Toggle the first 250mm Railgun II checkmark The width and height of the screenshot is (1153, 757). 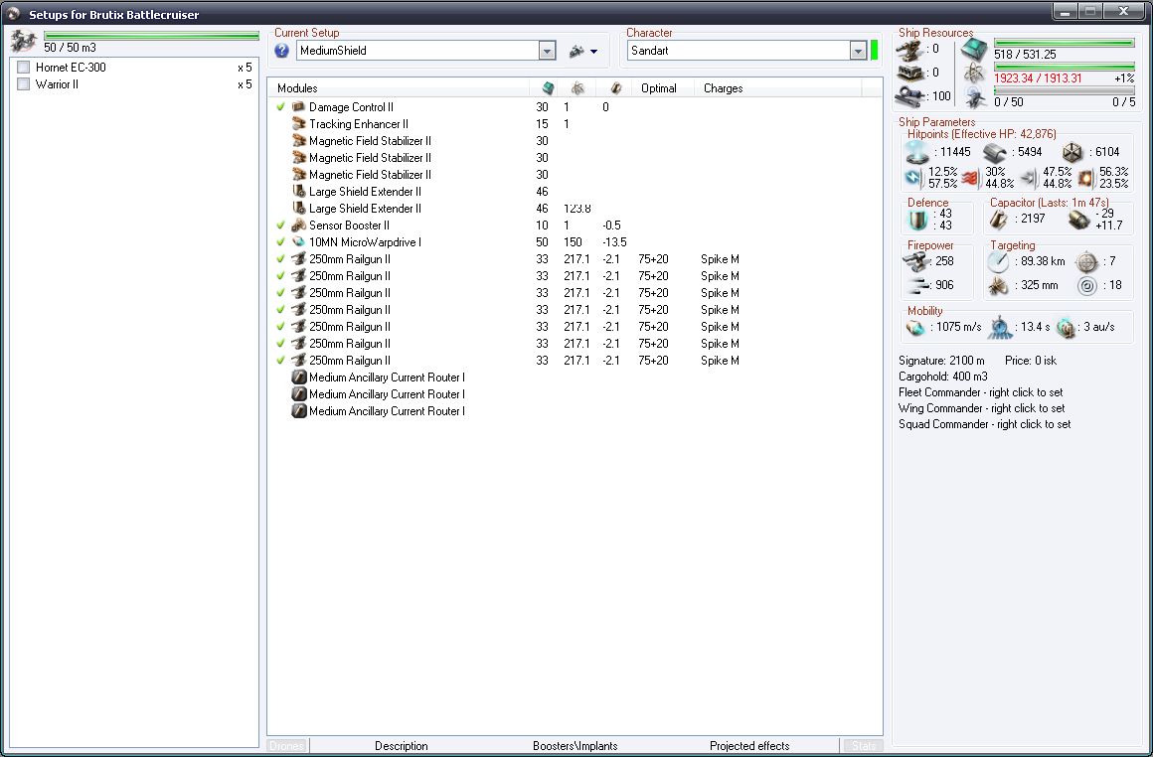(x=281, y=259)
